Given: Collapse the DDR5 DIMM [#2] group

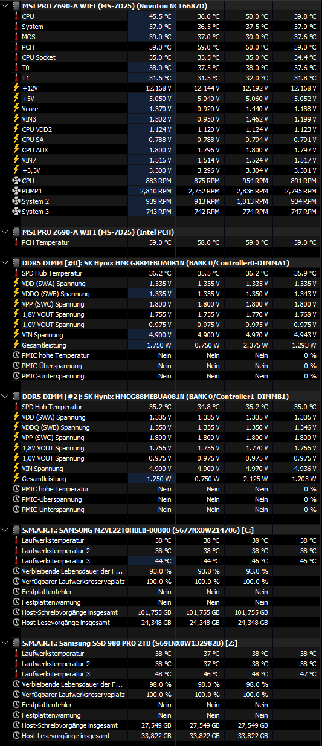Looking at the screenshot, I should (x=5, y=397).
